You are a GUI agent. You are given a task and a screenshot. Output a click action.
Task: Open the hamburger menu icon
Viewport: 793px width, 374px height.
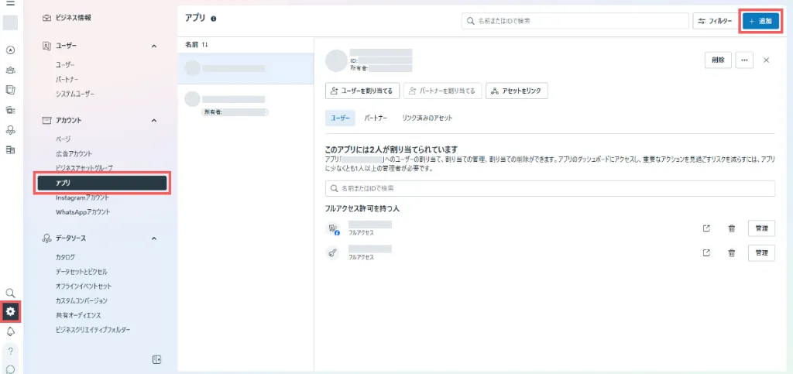[10, 4]
